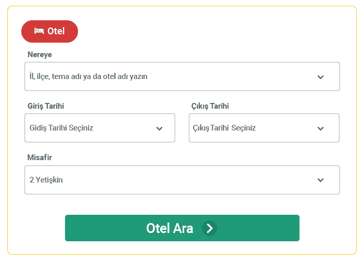The height and width of the screenshot is (260, 364).
Task: Click the bed icon in the Otel tab
Action: click(39, 31)
